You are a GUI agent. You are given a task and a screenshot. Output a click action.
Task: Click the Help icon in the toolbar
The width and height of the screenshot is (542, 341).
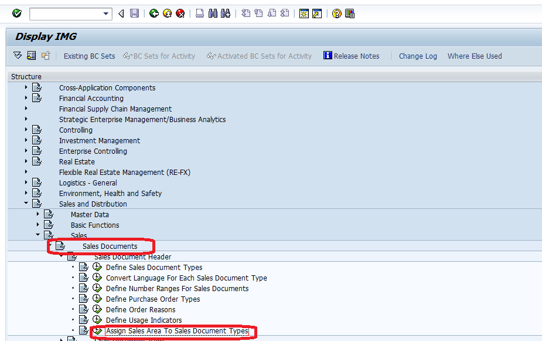tap(336, 13)
